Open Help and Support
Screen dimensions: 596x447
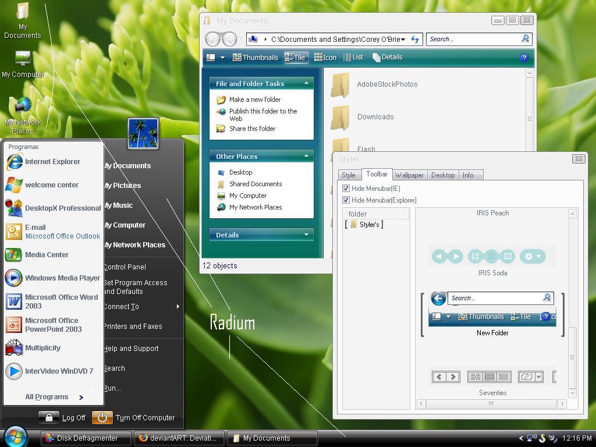pyautogui.click(x=131, y=348)
